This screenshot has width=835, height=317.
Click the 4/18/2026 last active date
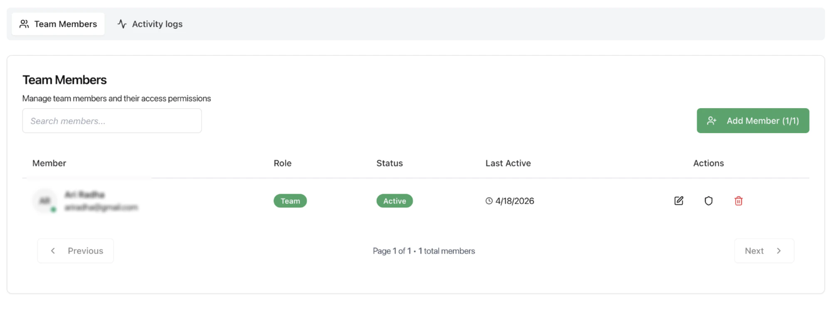[515, 201]
